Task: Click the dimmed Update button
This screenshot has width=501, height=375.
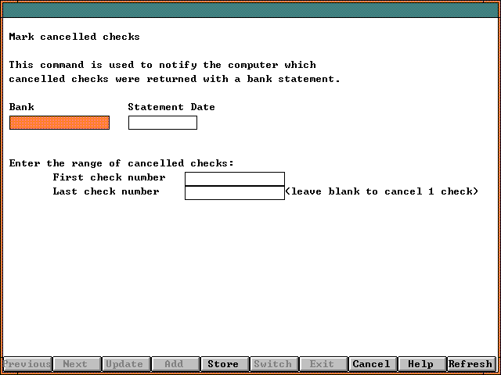Action: pos(124,364)
